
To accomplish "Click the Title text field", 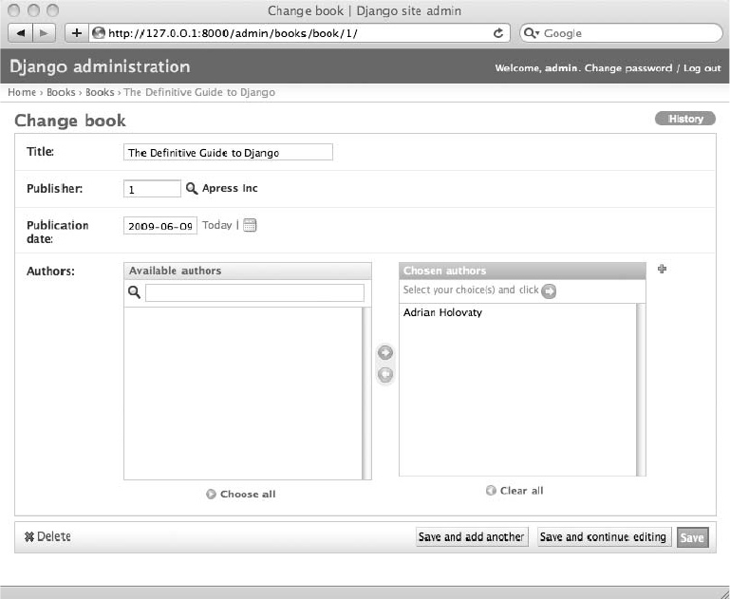I will [x=228, y=152].
